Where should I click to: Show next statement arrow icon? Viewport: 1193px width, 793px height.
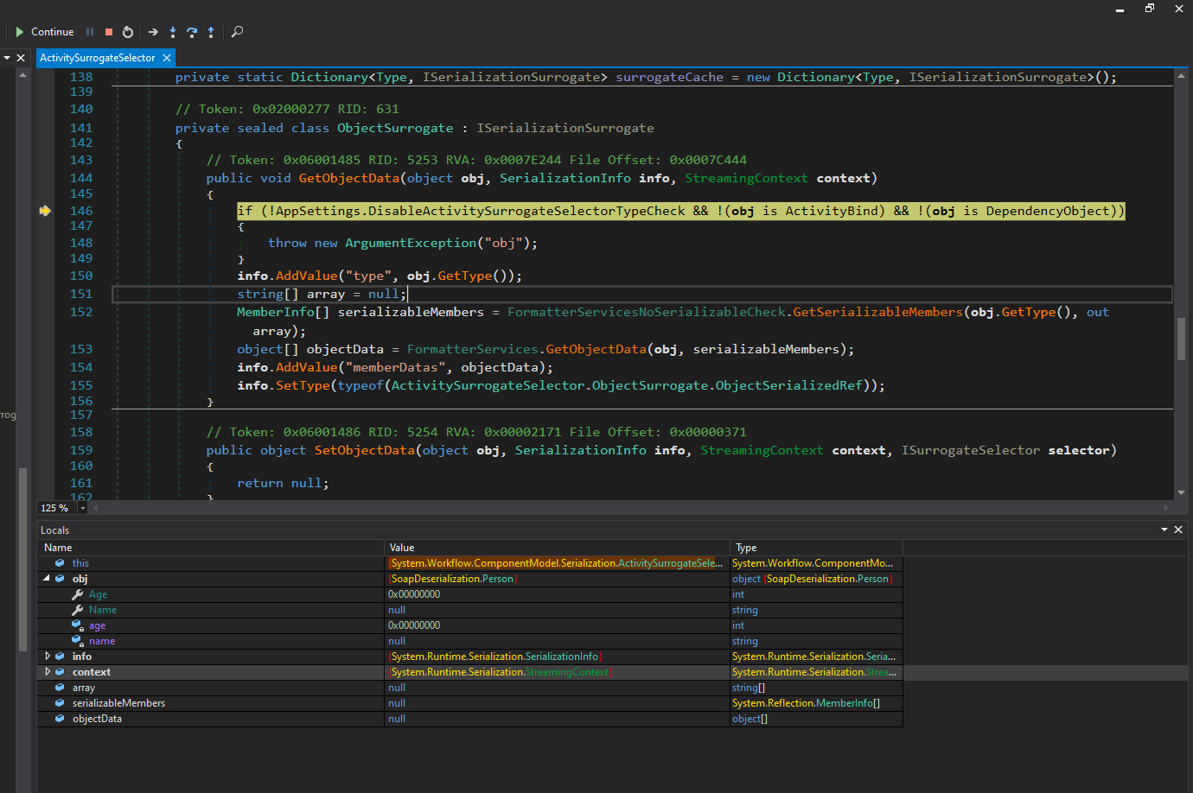click(153, 32)
